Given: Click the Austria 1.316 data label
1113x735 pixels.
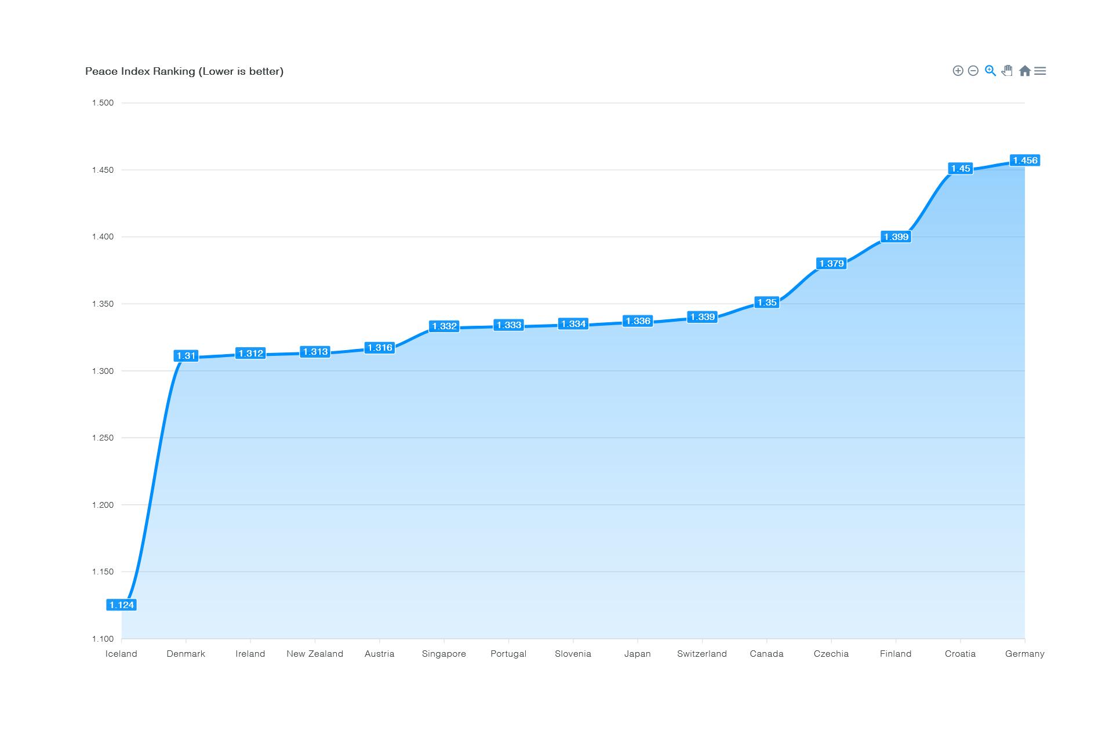Looking at the screenshot, I should (380, 348).
